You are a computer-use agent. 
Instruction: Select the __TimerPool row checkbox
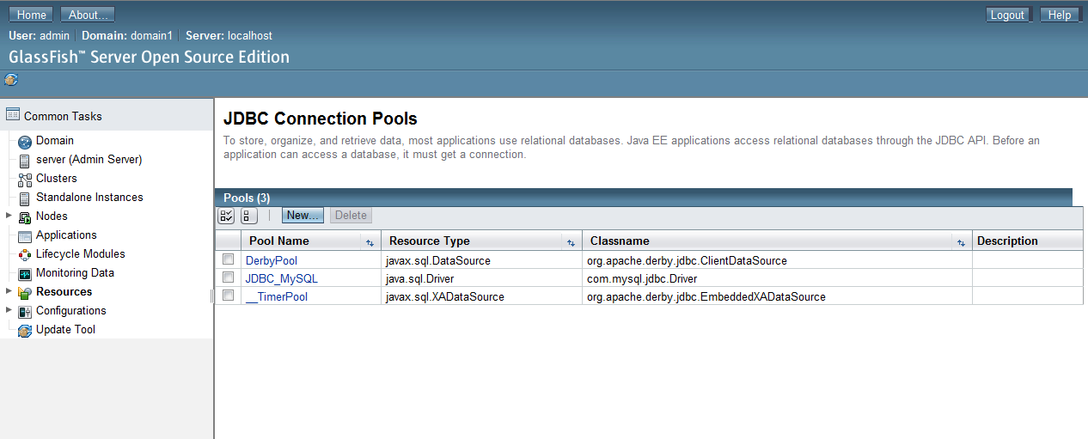tap(229, 296)
